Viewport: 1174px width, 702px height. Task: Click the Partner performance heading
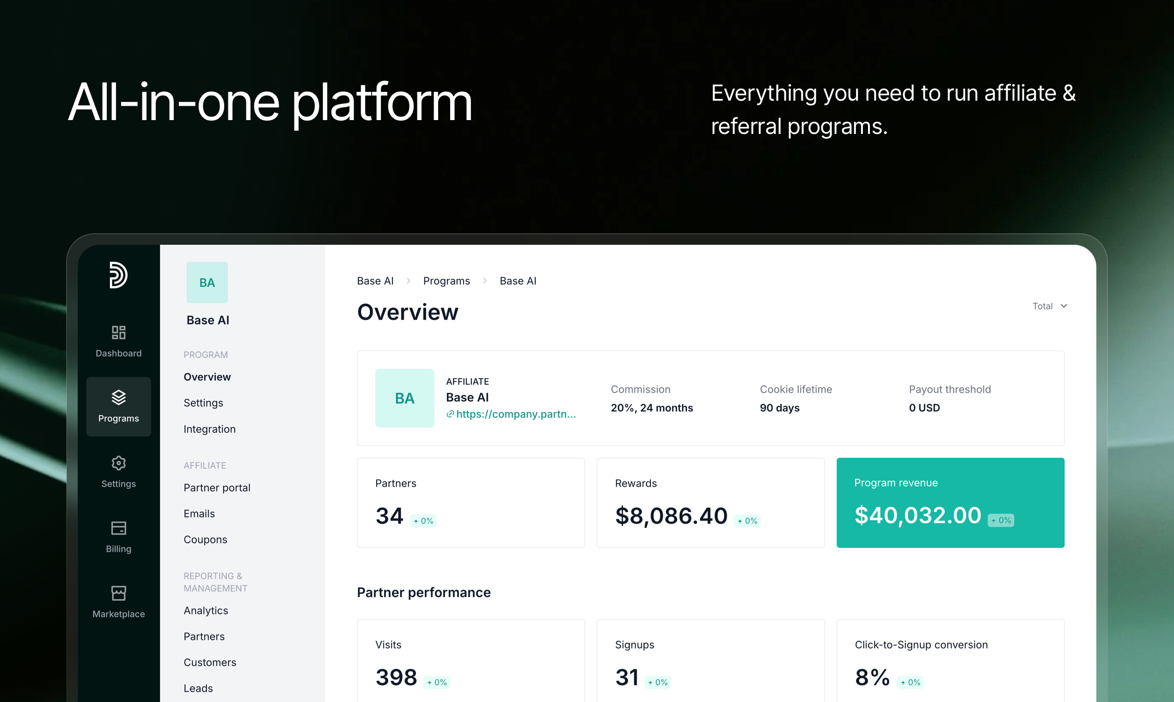(424, 593)
